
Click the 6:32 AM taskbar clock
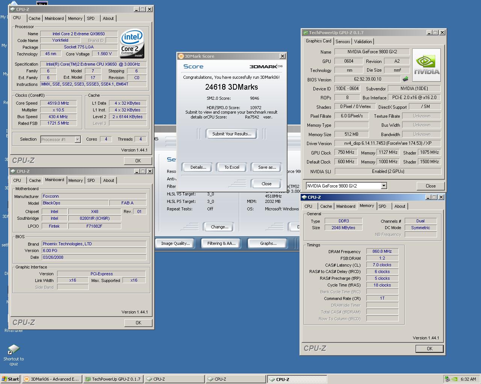pyautogui.click(x=468, y=379)
